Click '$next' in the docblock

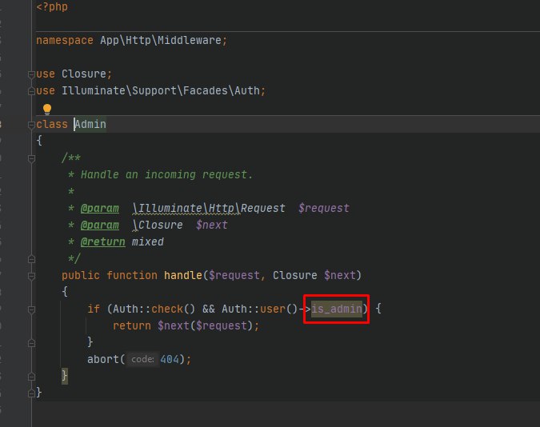[x=211, y=225]
